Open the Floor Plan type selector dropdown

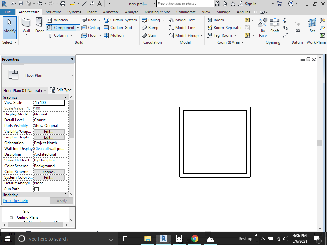pos(72,75)
